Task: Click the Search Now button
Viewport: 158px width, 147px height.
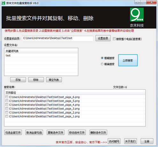Action: 128,60
